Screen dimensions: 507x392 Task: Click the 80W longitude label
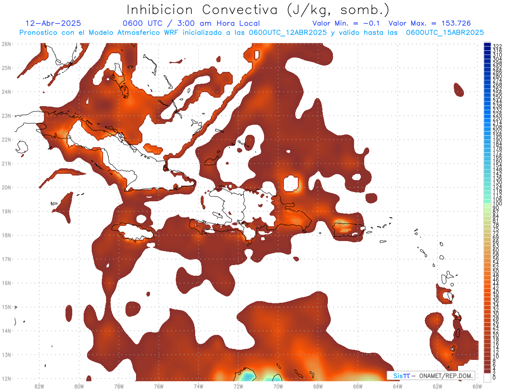click(79, 386)
